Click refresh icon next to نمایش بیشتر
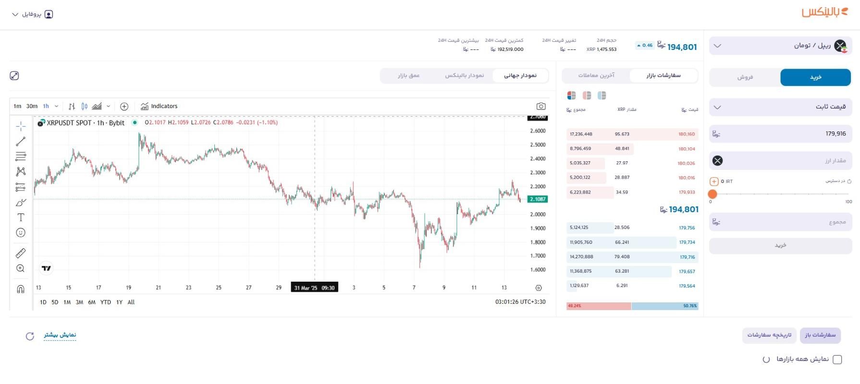Image resolution: width=860 pixels, height=384 pixels. [30, 336]
